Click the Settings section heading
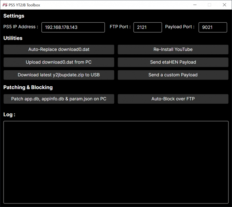 (x=14, y=16)
